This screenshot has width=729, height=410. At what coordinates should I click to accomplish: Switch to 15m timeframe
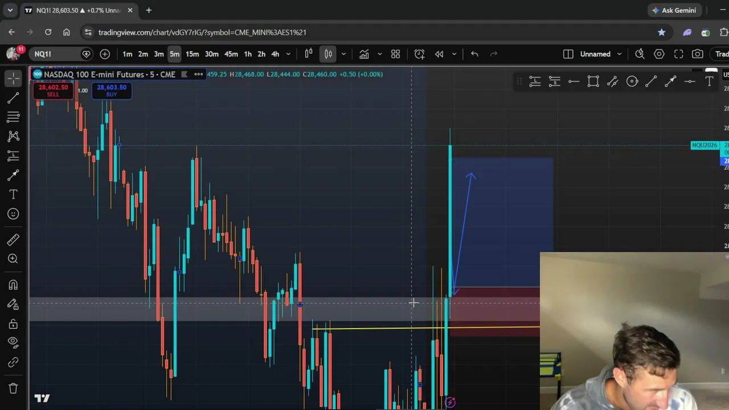tap(192, 54)
